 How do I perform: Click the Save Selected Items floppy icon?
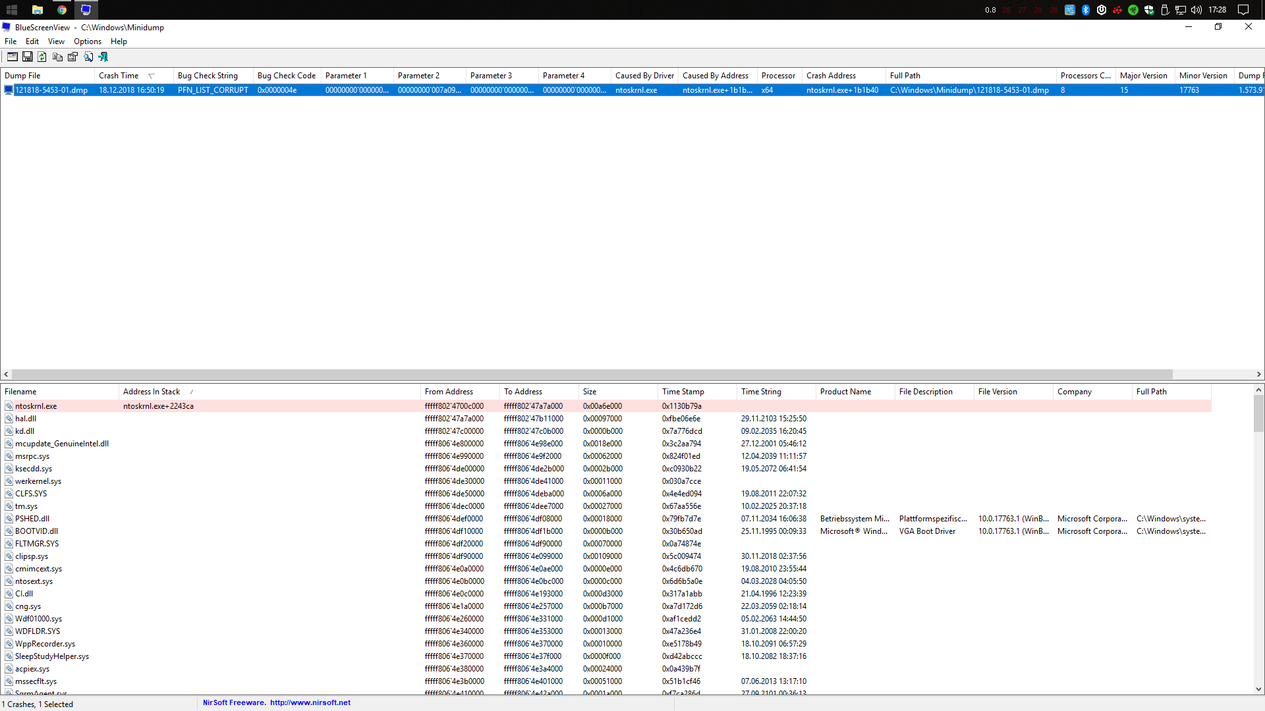tap(28, 57)
